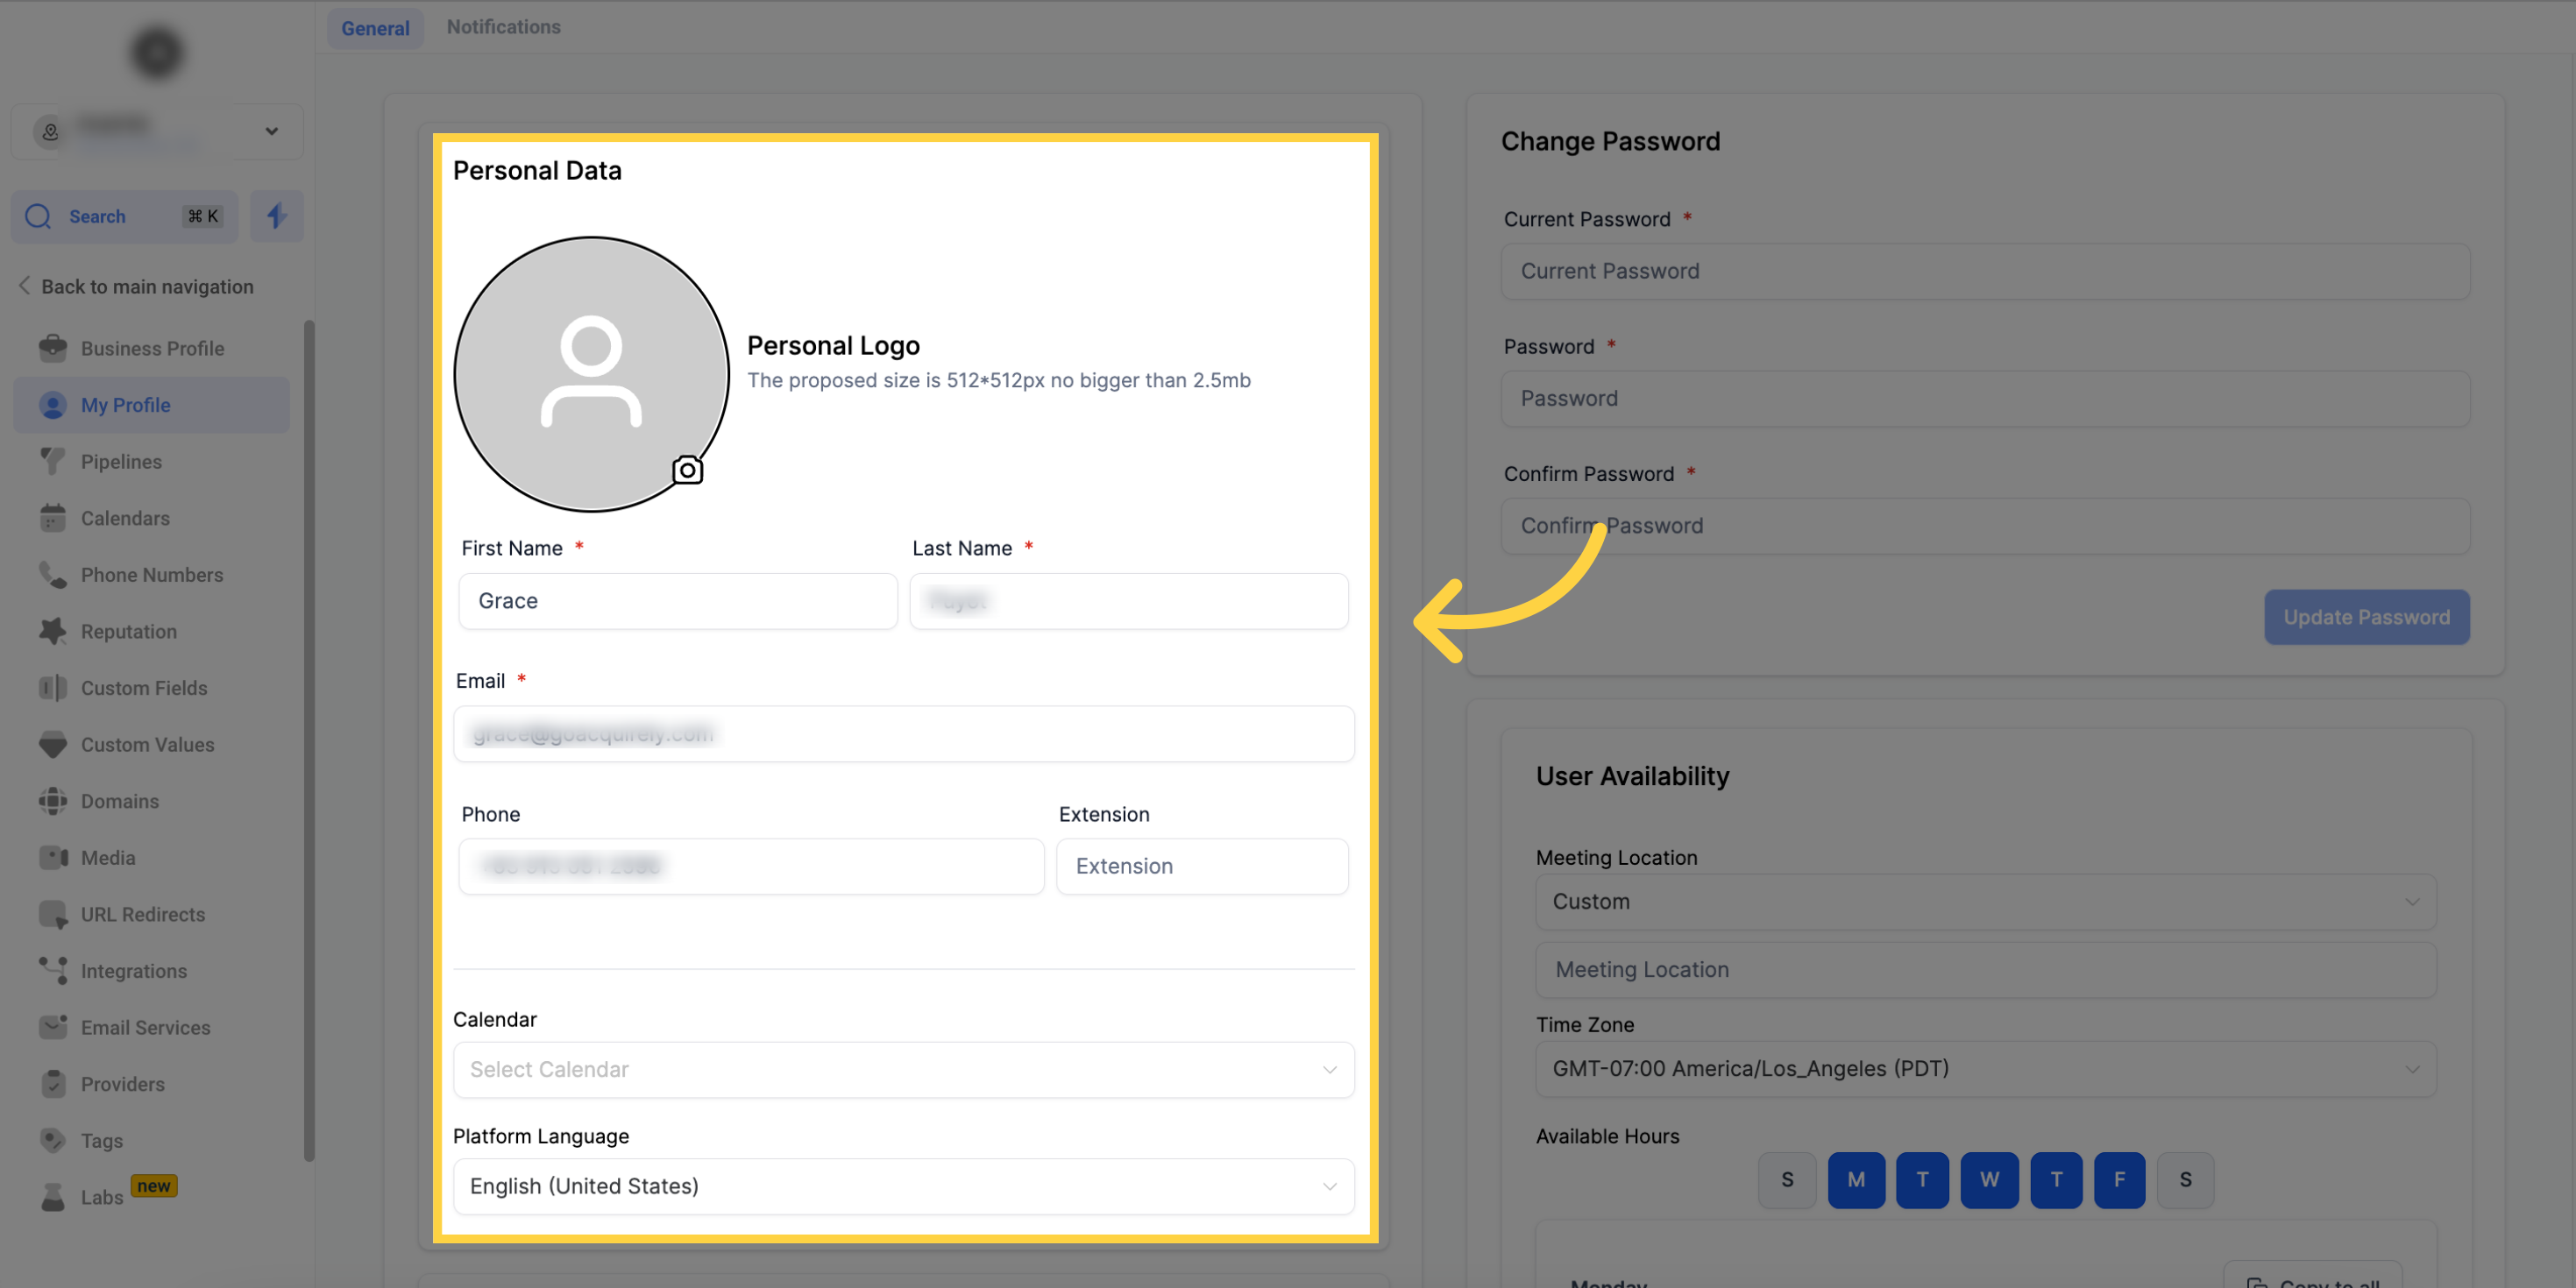Click the URL Redirects icon
2576x1288 pixels.
[x=53, y=914]
